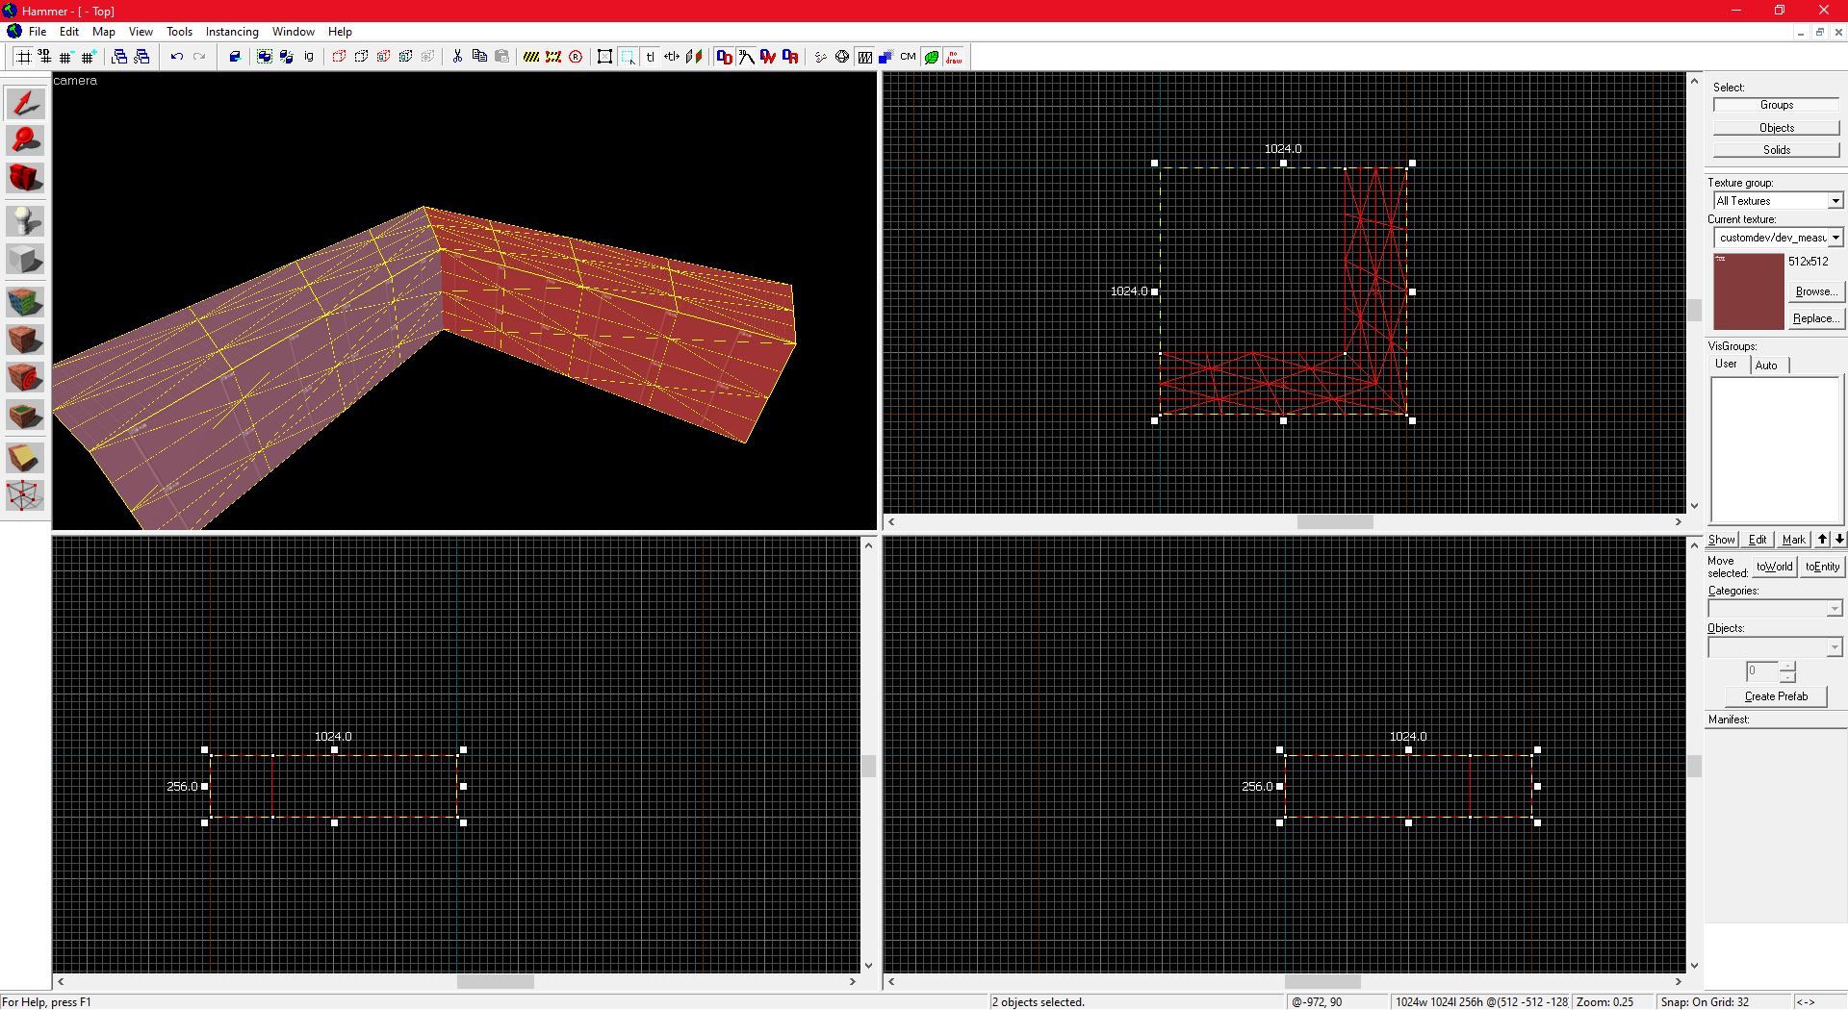This screenshot has width=1848, height=1010.
Task: Choose the Camera tool icon
Action: point(25,178)
